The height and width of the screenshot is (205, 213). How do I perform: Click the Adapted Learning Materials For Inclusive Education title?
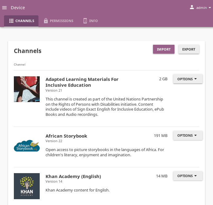click(x=82, y=82)
